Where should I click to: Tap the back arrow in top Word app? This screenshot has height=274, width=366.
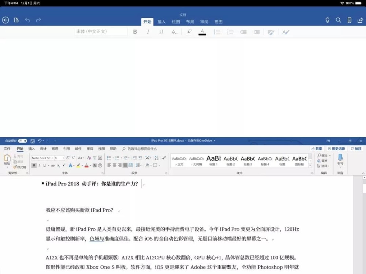point(5,20)
